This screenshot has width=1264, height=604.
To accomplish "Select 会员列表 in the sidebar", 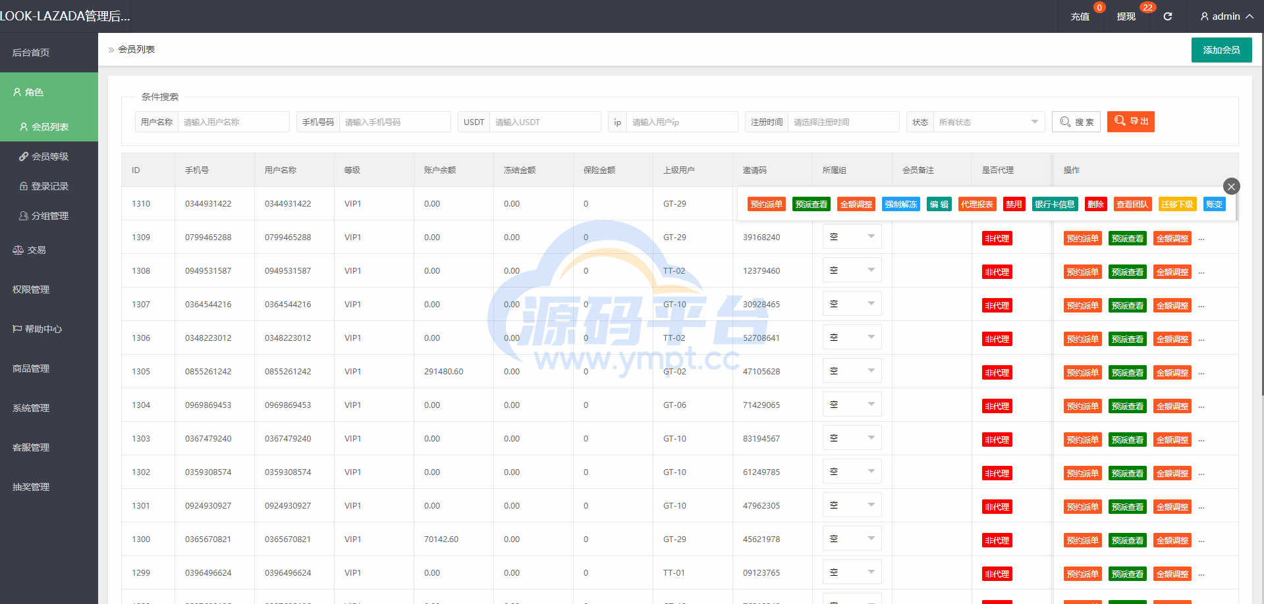I will coord(49,126).
